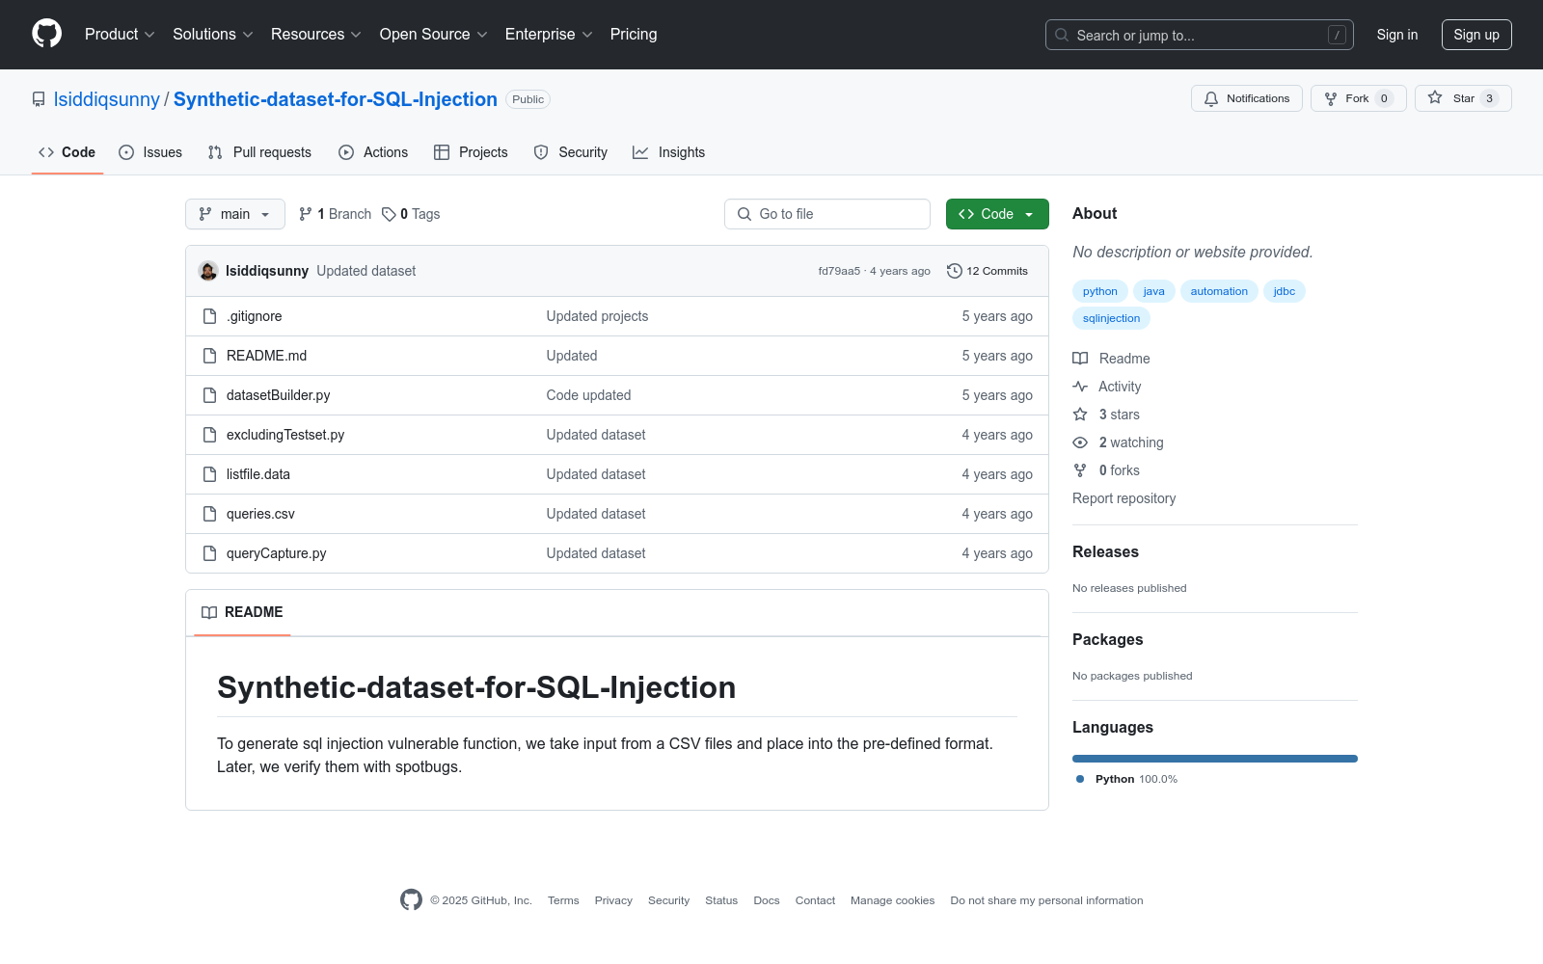Select the README tab in file viewer
The height and width of the screenshot is (964, 1543).
(242, 612)
